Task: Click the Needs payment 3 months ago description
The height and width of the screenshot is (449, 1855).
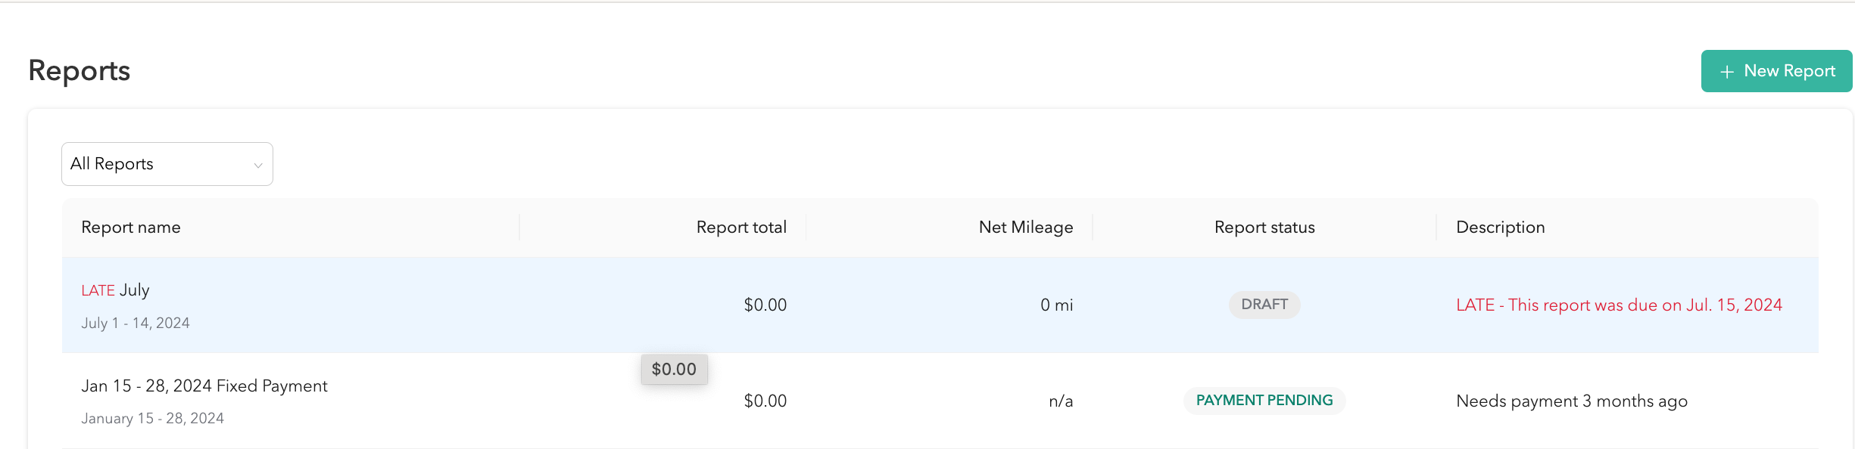Action: [1571, 401]
